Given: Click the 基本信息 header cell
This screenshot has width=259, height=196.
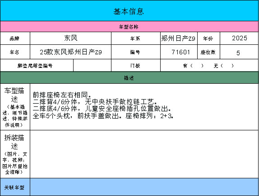Looking at the screenshot, I should pos(129,11).
